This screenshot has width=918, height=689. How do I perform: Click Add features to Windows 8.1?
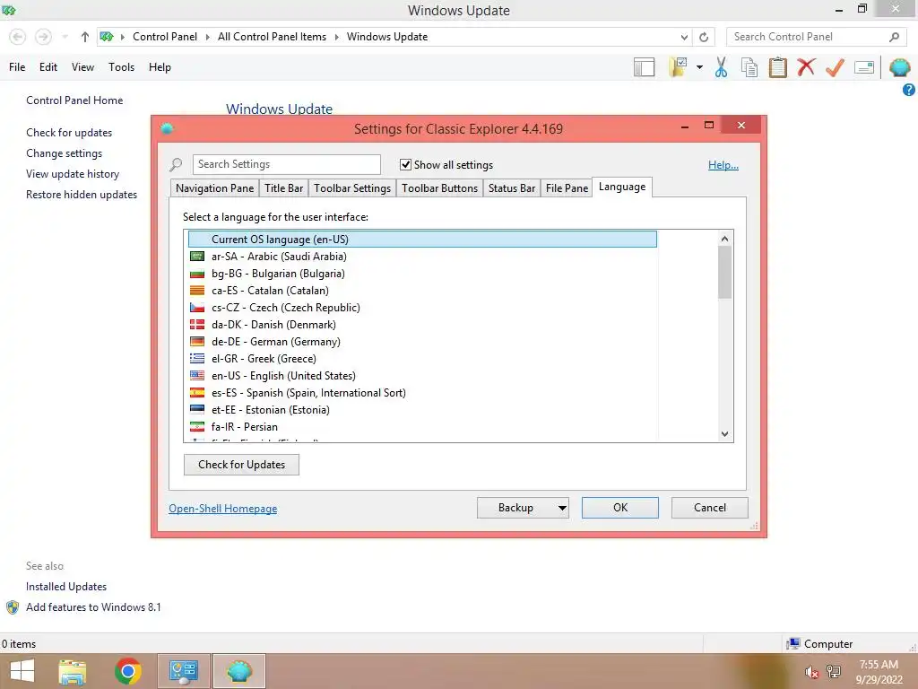93,607
